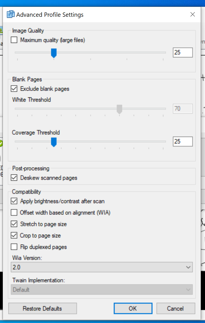Disable Crop to page size

coord(14,235)
